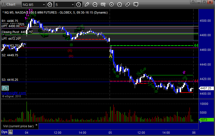Image resolution: width=215 pixels, height=136 pixels.
Task: Open the studies line-chart icon menu
Action: coord(95,5)
